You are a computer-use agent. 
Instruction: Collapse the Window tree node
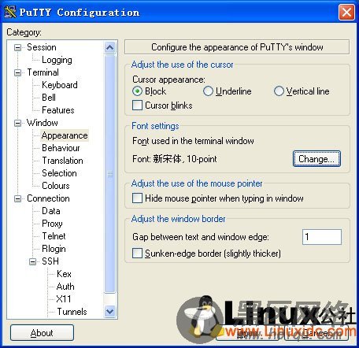17,123
